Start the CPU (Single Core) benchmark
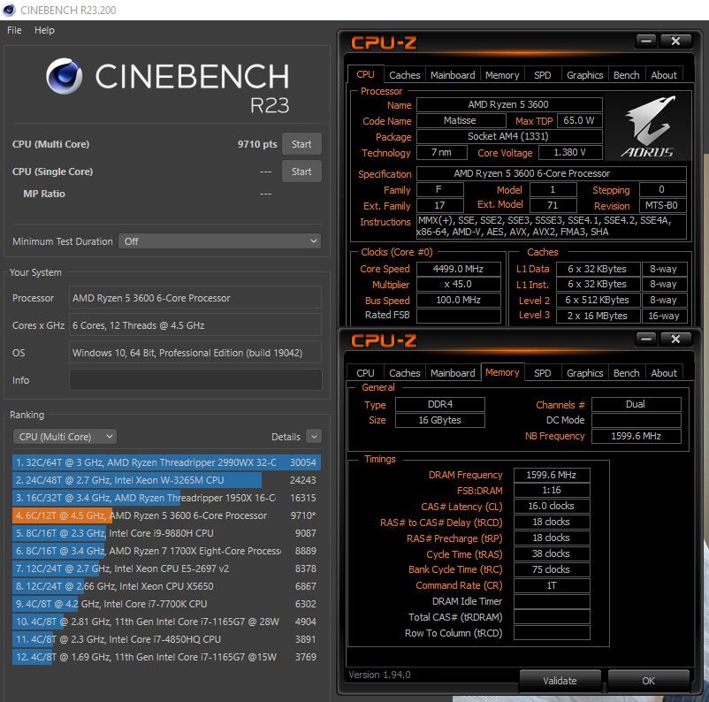The image size is (709, 702). [301, 172]
